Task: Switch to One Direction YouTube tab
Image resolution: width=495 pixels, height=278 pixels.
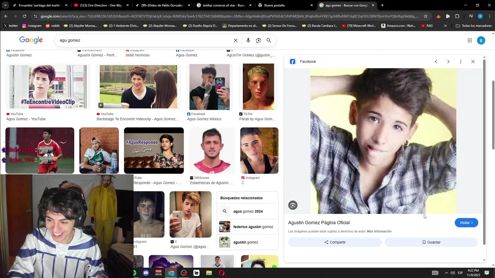Action: click(x=101, y=5)
